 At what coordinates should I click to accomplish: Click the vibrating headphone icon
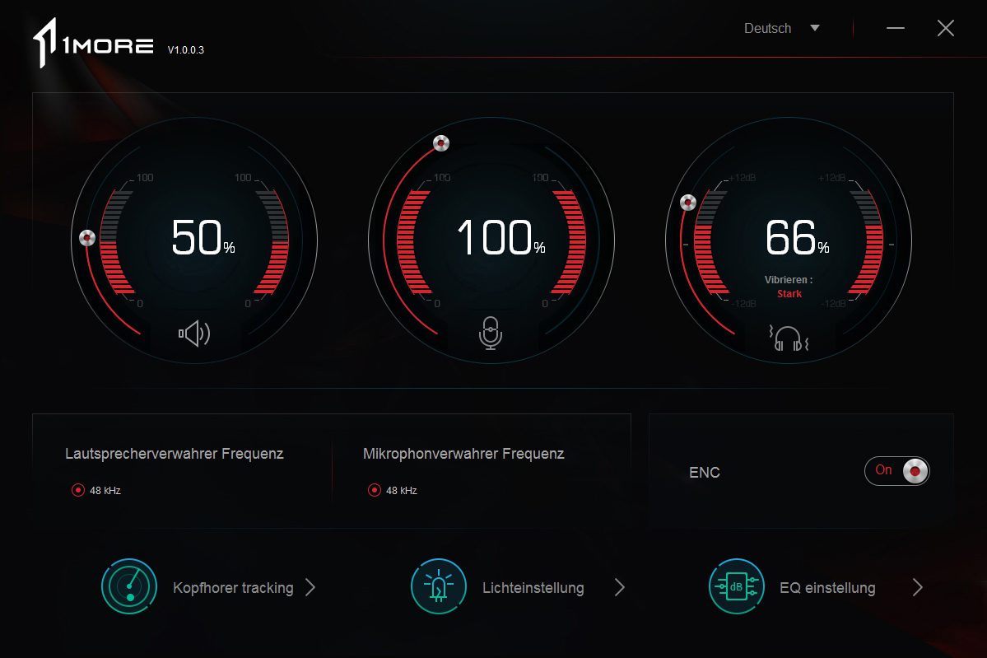(789, 338)
